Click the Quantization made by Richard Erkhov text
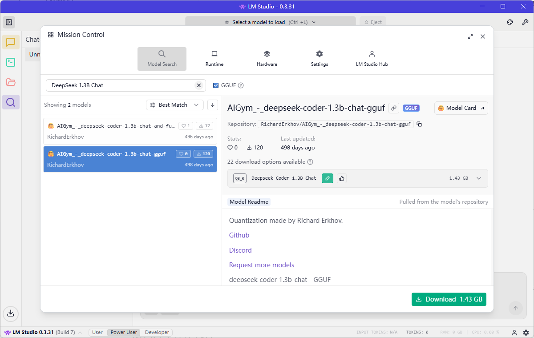The image size is (534, 338). (286, 221)
